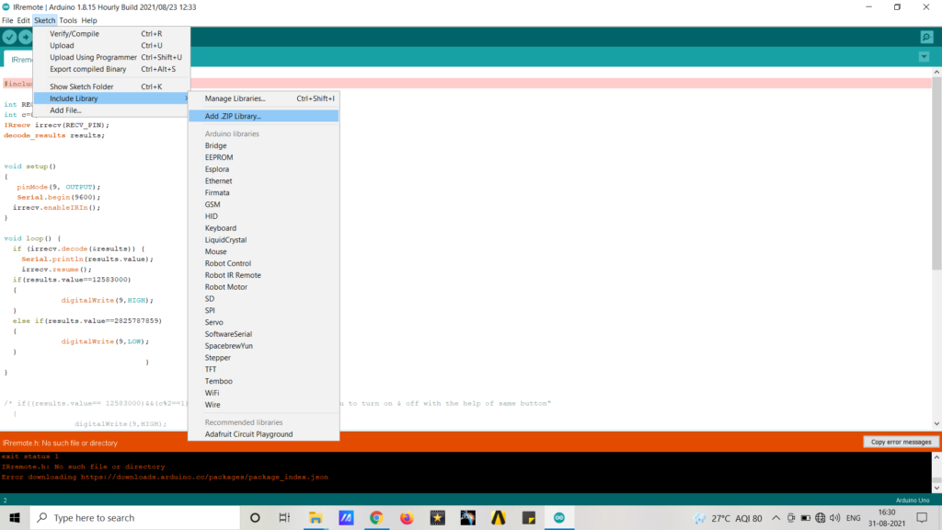Show hidden tray icons chevron
Image resolution: width=942 pixels, height=530 pixels.
[x=776, y=517]
